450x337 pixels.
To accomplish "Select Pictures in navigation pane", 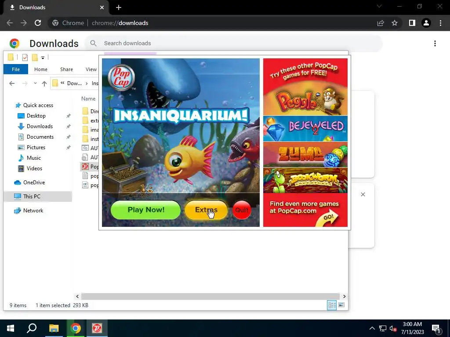I will pos(36,147).
